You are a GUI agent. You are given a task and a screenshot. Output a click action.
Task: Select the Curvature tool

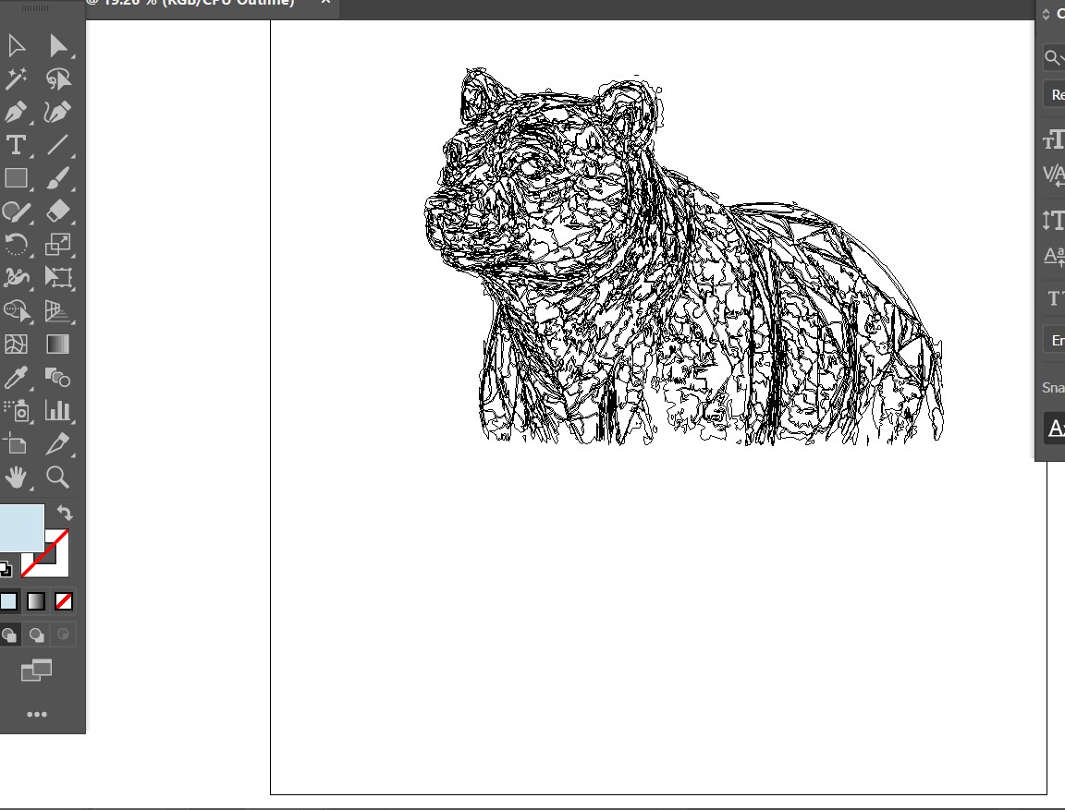point(58,112)
